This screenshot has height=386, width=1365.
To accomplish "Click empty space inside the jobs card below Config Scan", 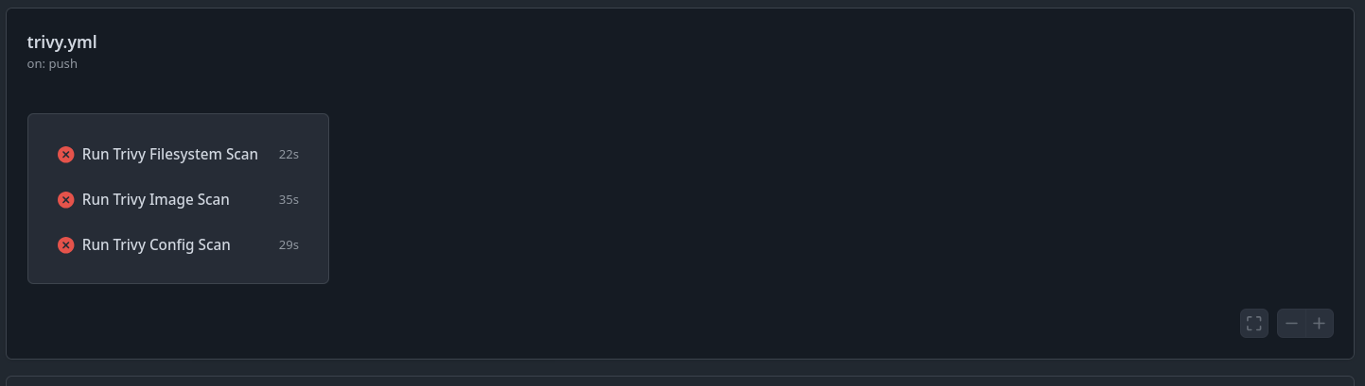I will coord(178,272).
